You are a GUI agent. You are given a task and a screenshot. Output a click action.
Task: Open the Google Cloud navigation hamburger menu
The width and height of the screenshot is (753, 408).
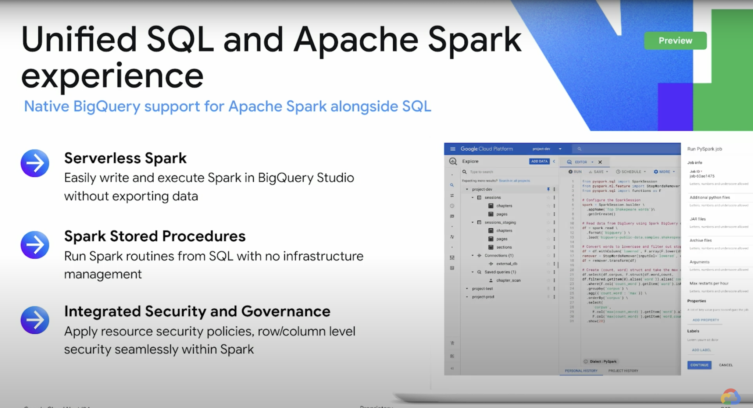coord(453,149)
